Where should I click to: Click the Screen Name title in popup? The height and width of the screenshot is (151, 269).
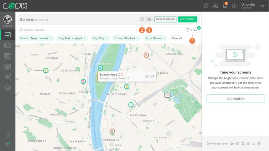pyautogui.click(x=108, y=74)
